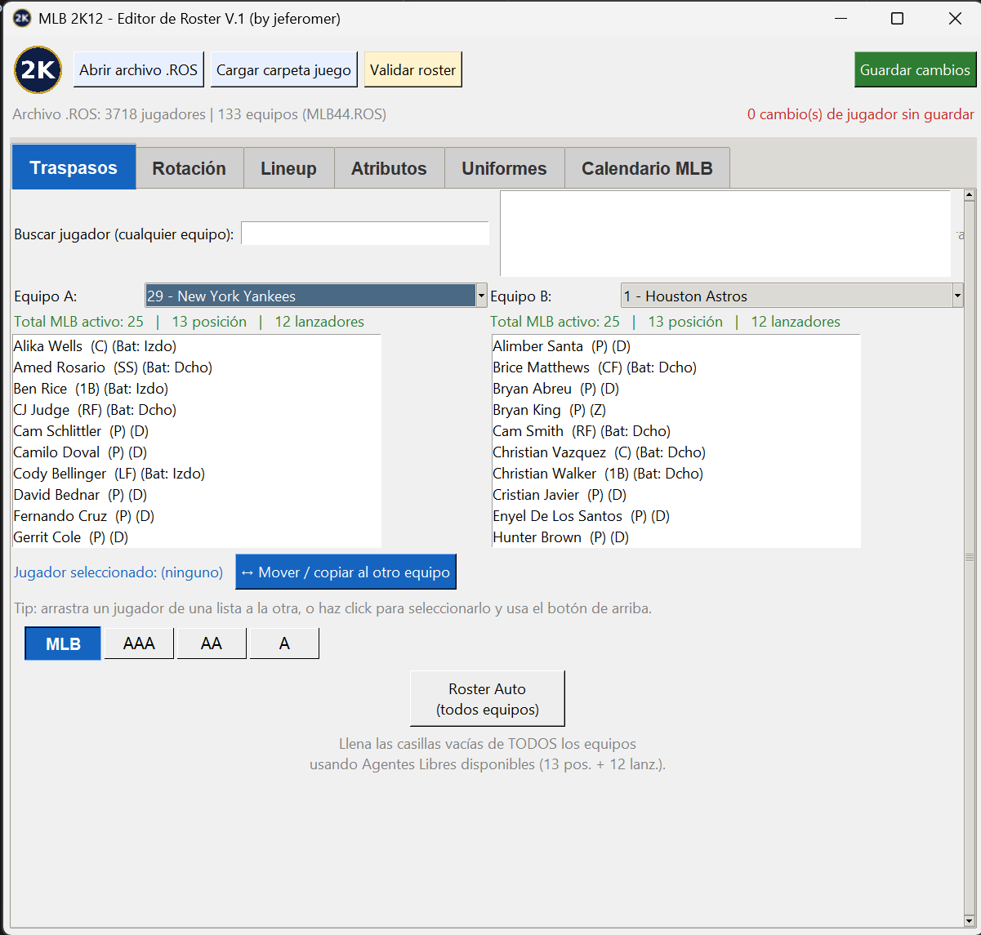
Task: Run Roster Auto (todos equipos)
Action: (487, 699)
